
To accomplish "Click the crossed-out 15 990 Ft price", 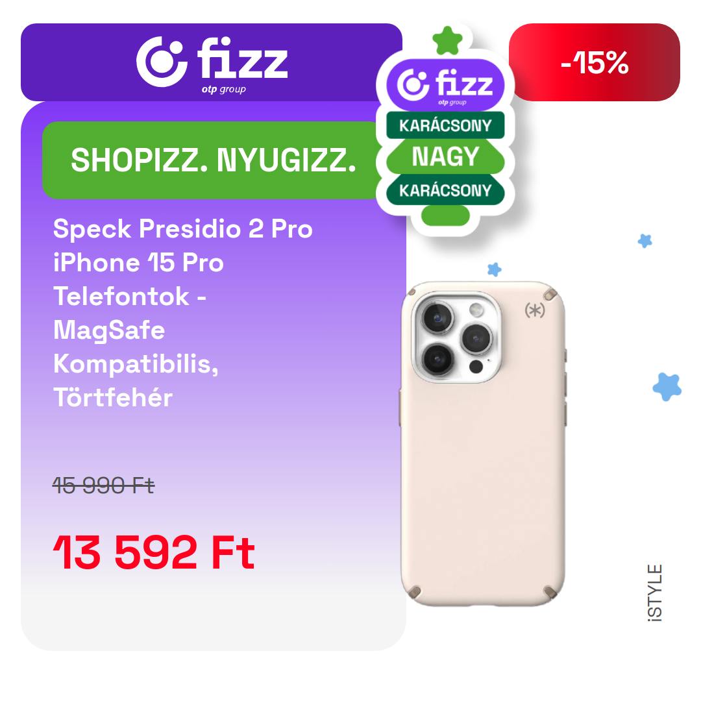I will 103,486.
